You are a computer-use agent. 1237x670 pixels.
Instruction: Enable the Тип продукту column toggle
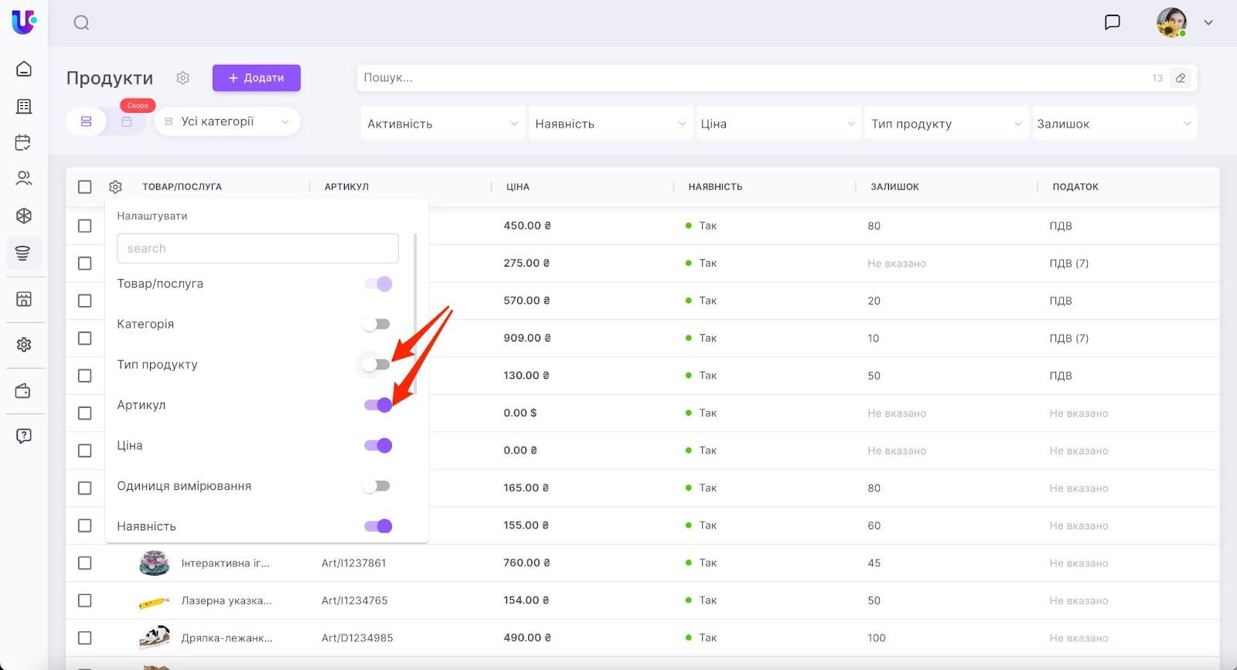377,365
